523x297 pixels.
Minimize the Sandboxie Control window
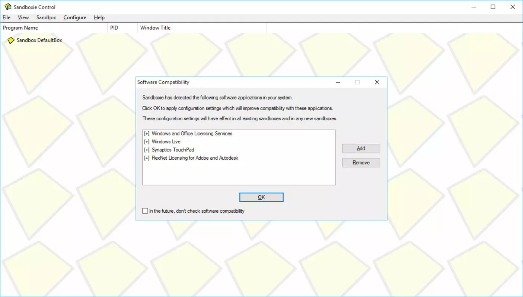coord(473,7)
